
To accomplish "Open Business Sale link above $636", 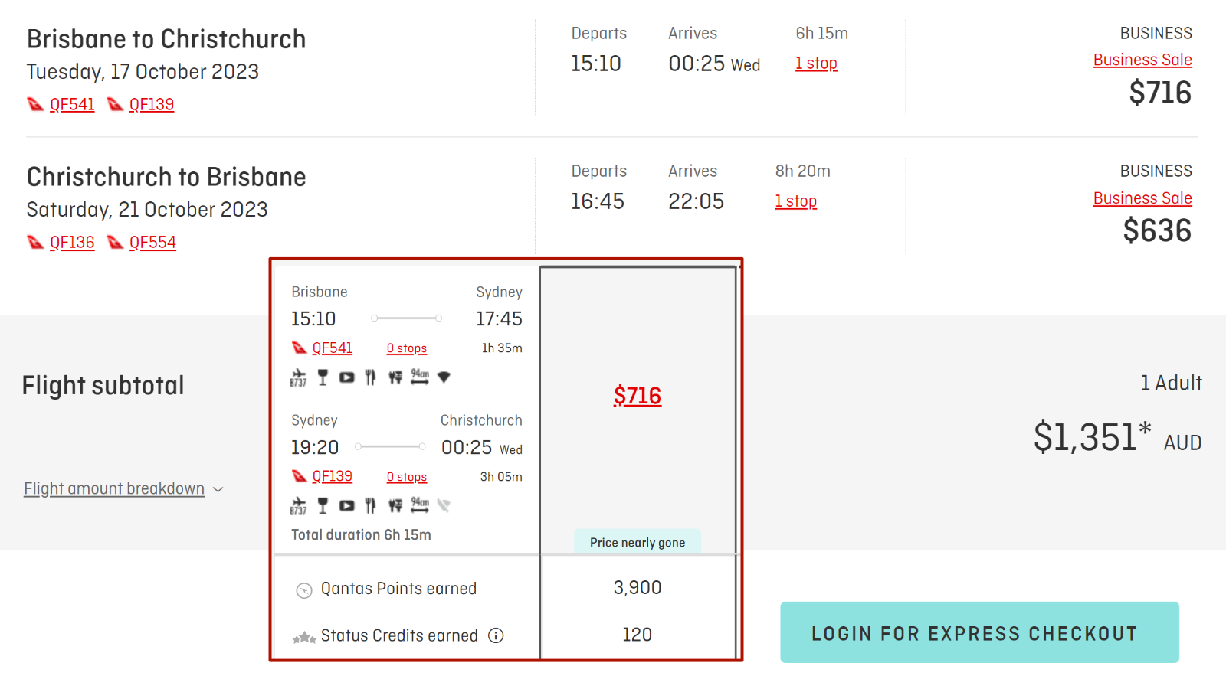I will point(1142,198).
